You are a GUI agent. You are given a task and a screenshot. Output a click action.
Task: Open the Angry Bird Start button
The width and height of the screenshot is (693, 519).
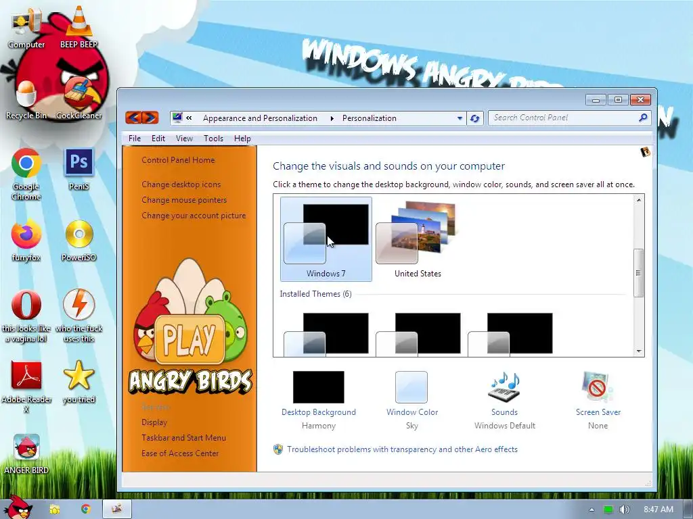point(17,508)
